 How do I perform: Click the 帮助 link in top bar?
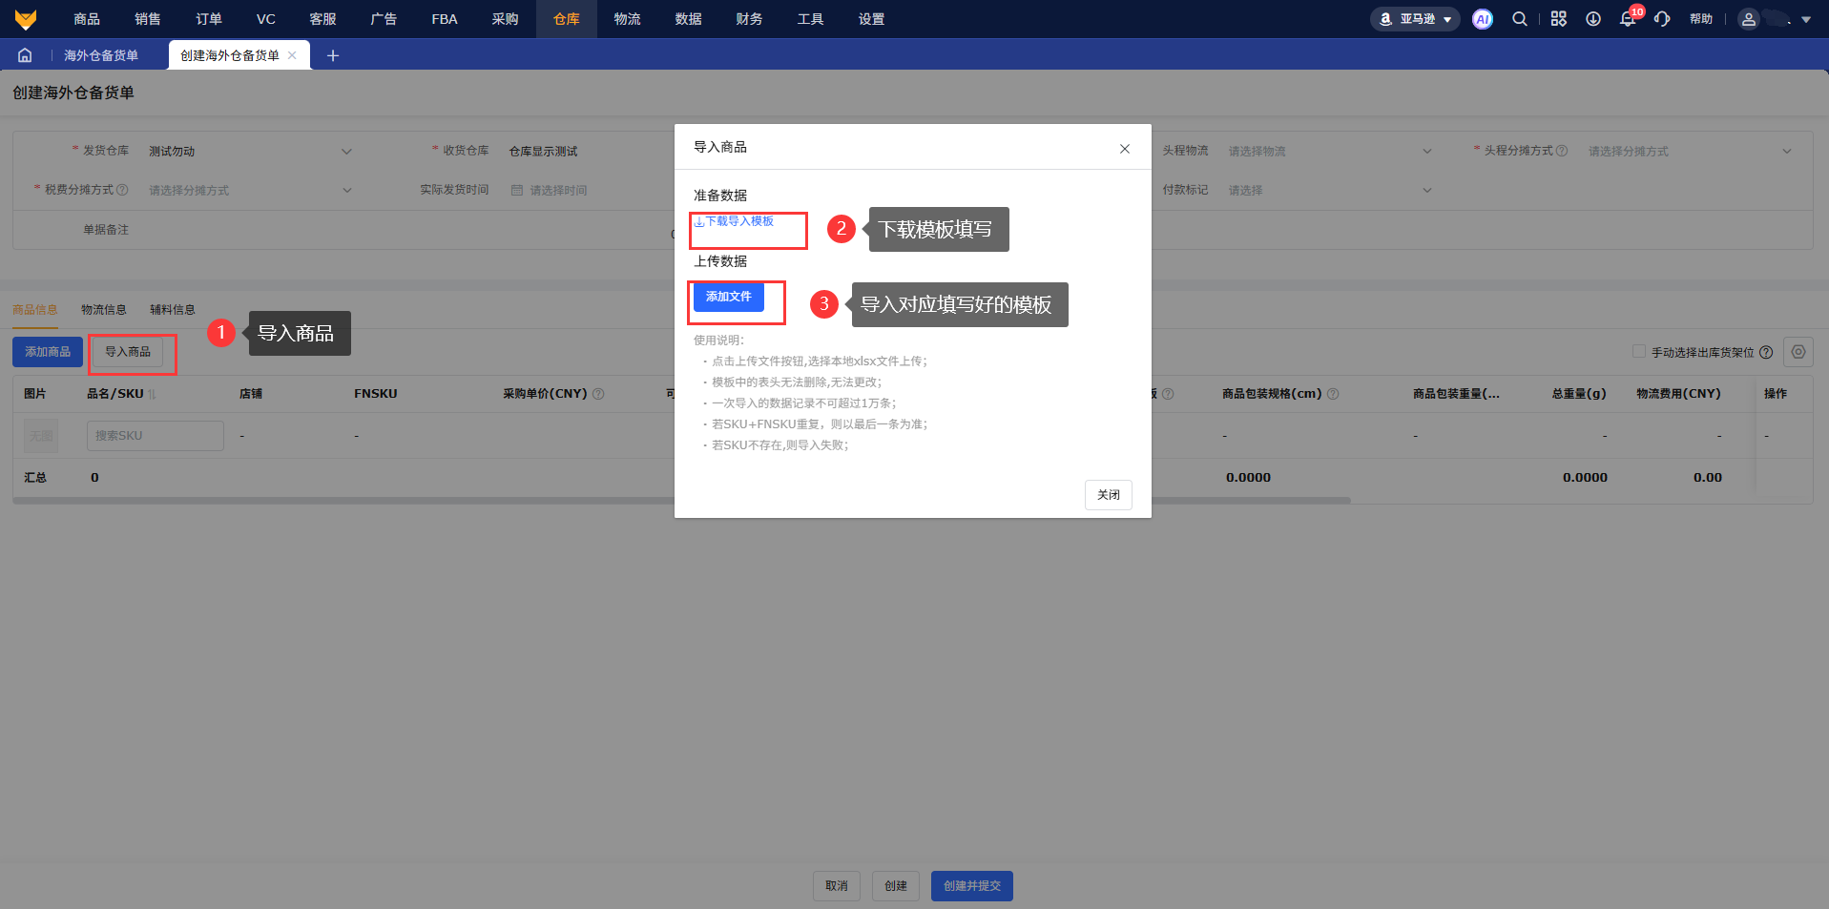(x=1701, y=19)
